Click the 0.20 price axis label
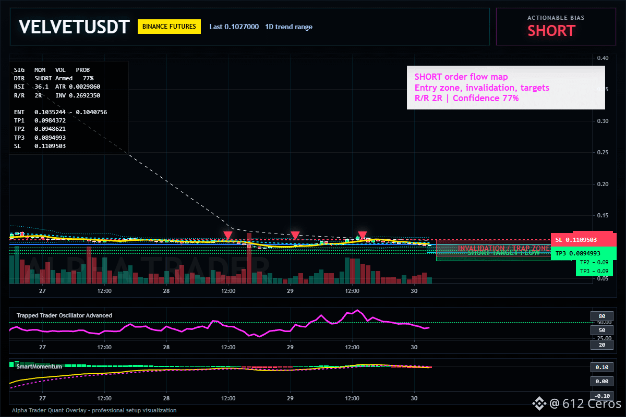The image size is (626, 417). [x=603, y=184]
